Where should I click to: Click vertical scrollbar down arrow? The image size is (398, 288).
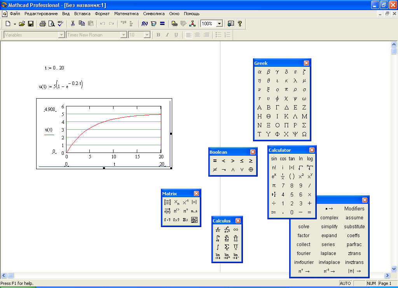pos(394,269)
